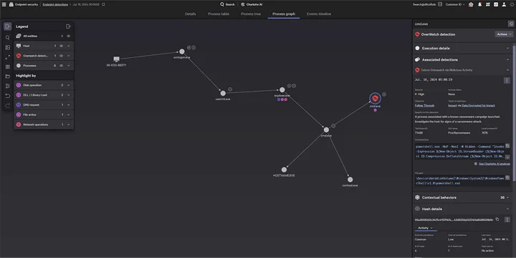Open Follow Through objective link
The height and width of the screenshot is (258, 516).
424,105
